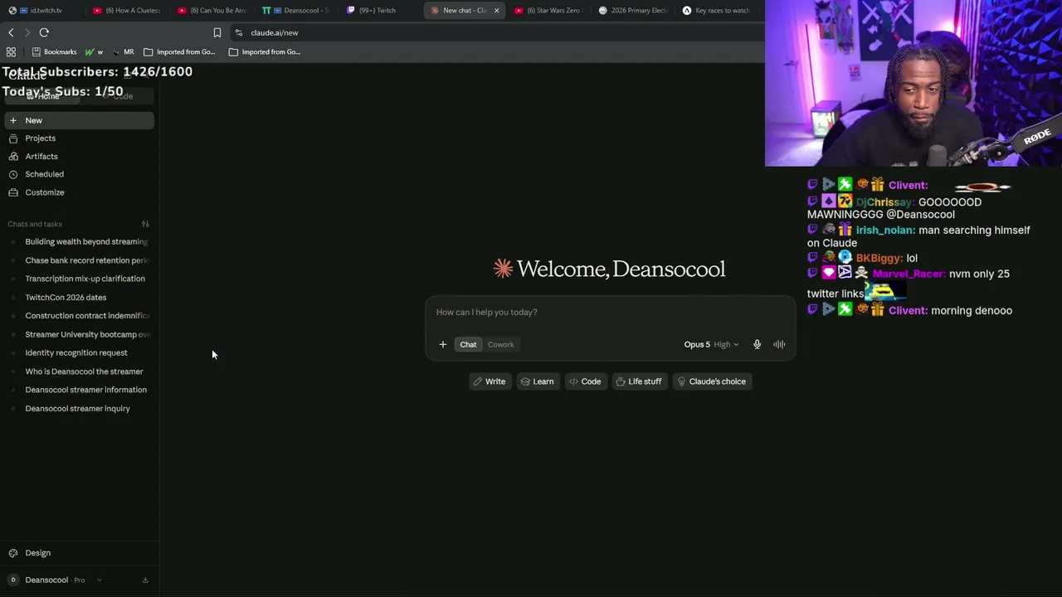The height and width of the screenshot is (597, 1062).
Task: Open the first Imported from Go... folder
Action: coord(179,51)
